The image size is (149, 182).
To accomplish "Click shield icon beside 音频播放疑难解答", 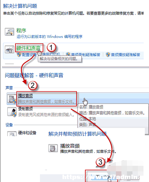I will 108,55.
